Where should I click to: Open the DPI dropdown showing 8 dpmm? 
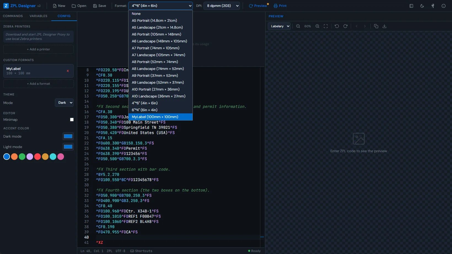[221, 6]
